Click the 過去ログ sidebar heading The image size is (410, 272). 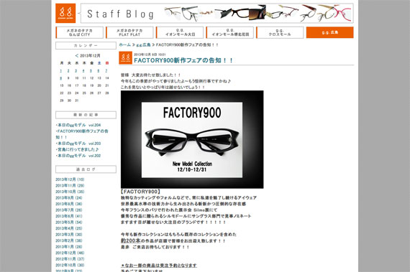click(x=86, y=169)
